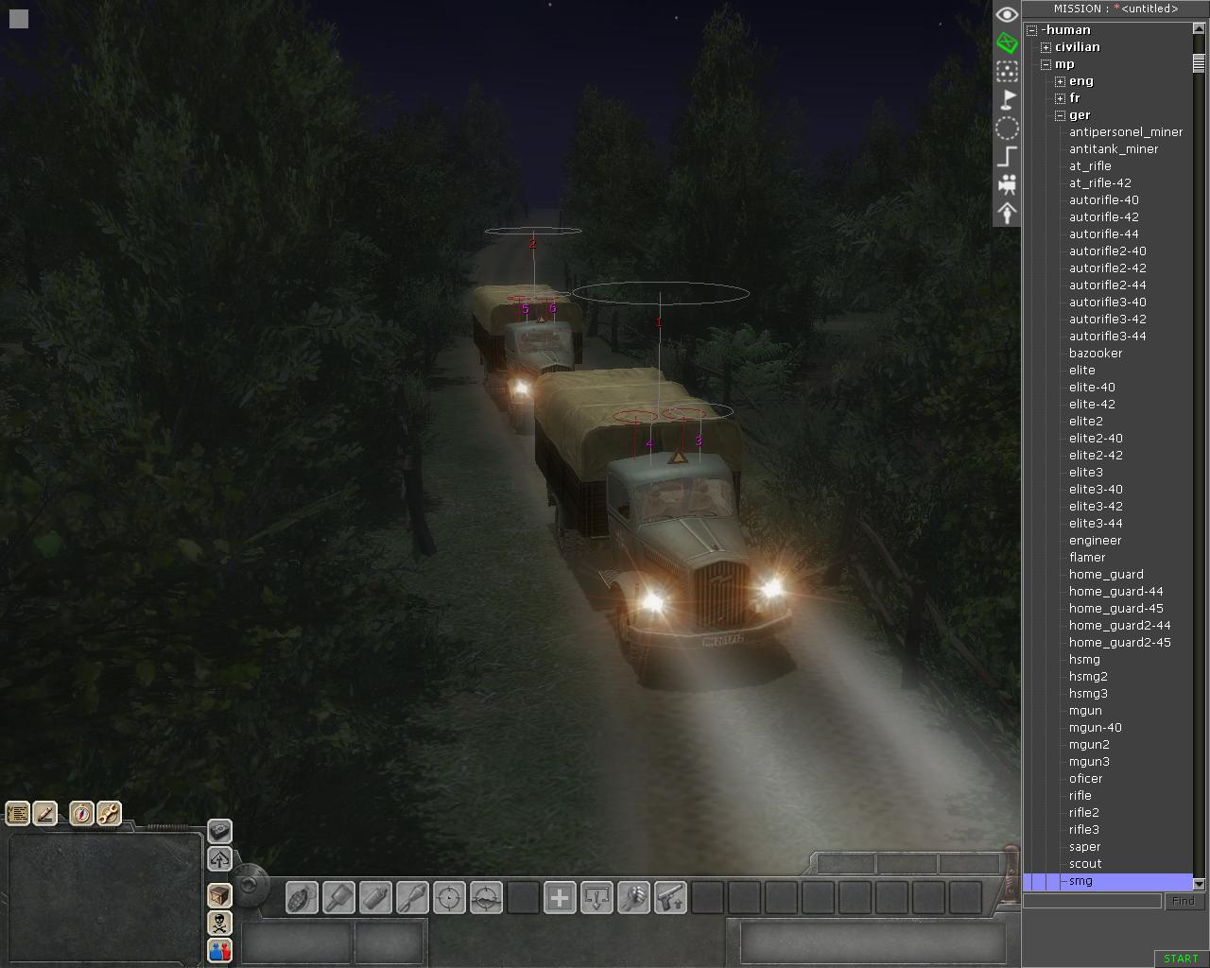Viewport: 1210px width, 968px height.
Task: Expand the civilian tree node
Action: click(1046, 47)
